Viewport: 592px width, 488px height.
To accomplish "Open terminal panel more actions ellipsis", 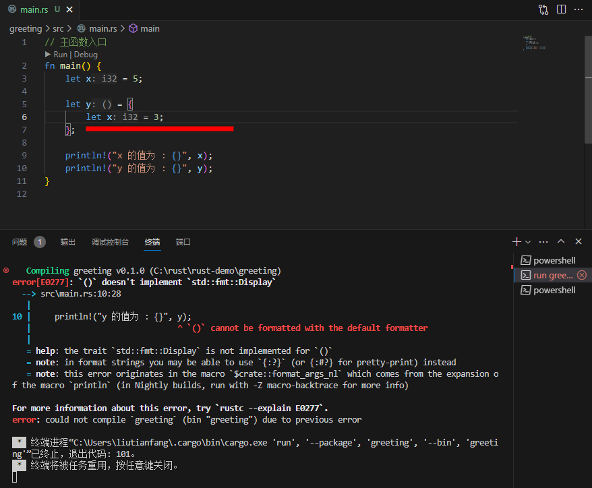I will point(543,241).
